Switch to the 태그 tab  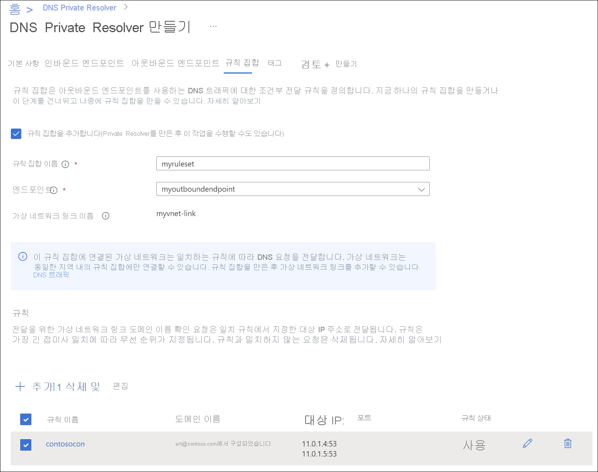coord(275,63)
